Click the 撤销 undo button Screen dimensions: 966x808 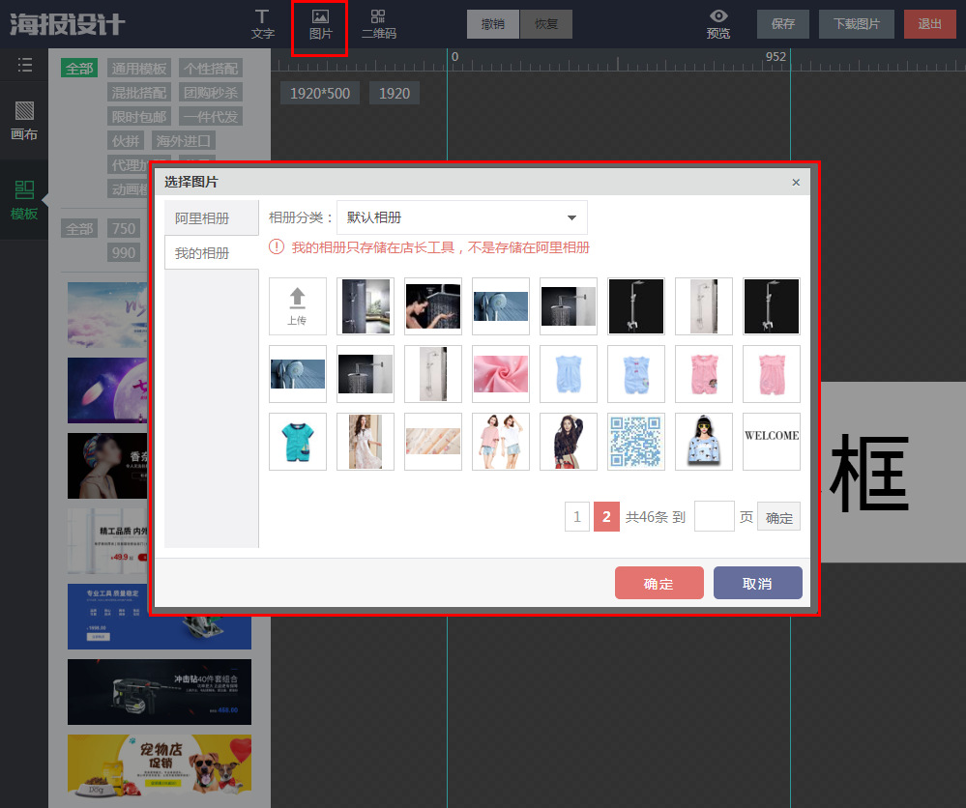[x=492, y=24]
